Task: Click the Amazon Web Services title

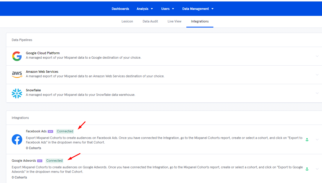Action: (x=42, y=72)
